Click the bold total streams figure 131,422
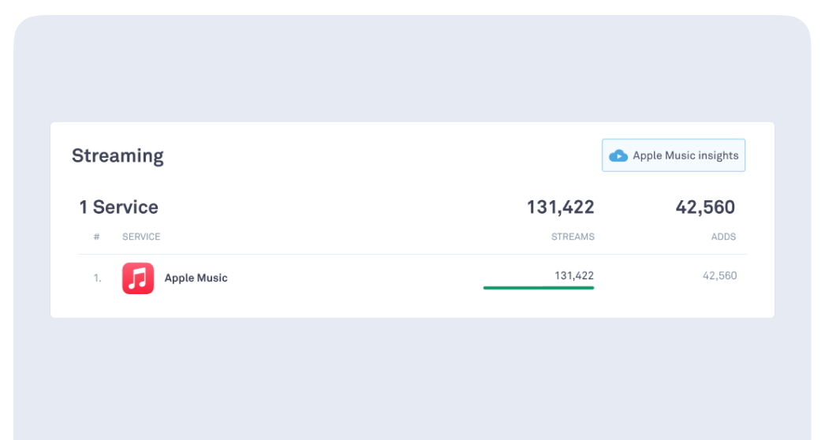Screen dimensions: 825x440 560,207
